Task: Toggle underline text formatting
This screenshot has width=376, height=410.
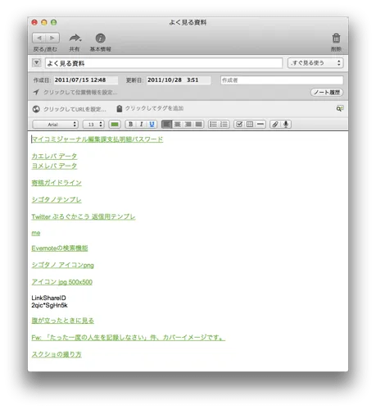Action: (x=152, y=125)
